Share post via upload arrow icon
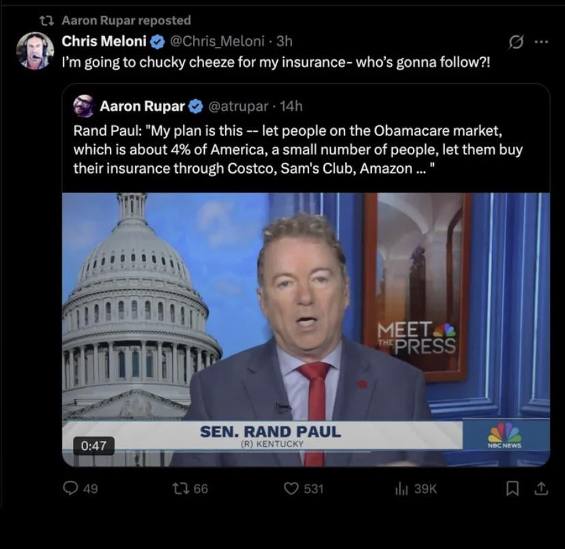 pos(541,488)
